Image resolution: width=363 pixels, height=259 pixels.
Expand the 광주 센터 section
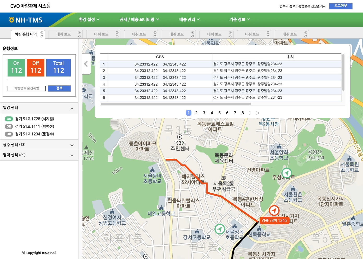click(72, 145)
